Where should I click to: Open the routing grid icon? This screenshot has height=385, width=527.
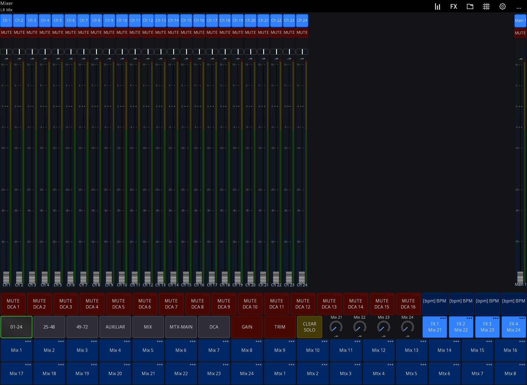pyautogui.click(x=486, y=7)
